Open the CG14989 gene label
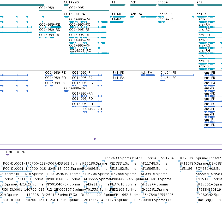This screenshot has height=204, width=222. tap(46, 8)
